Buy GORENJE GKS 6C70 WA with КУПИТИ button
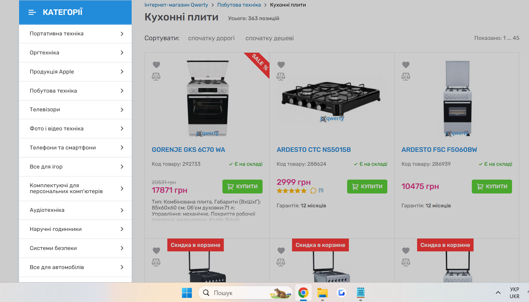The image size is (529, 302). [243, 187]
